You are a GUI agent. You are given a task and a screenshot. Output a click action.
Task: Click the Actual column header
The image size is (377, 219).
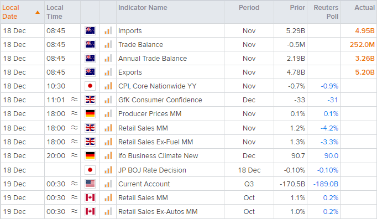[364, 7]
